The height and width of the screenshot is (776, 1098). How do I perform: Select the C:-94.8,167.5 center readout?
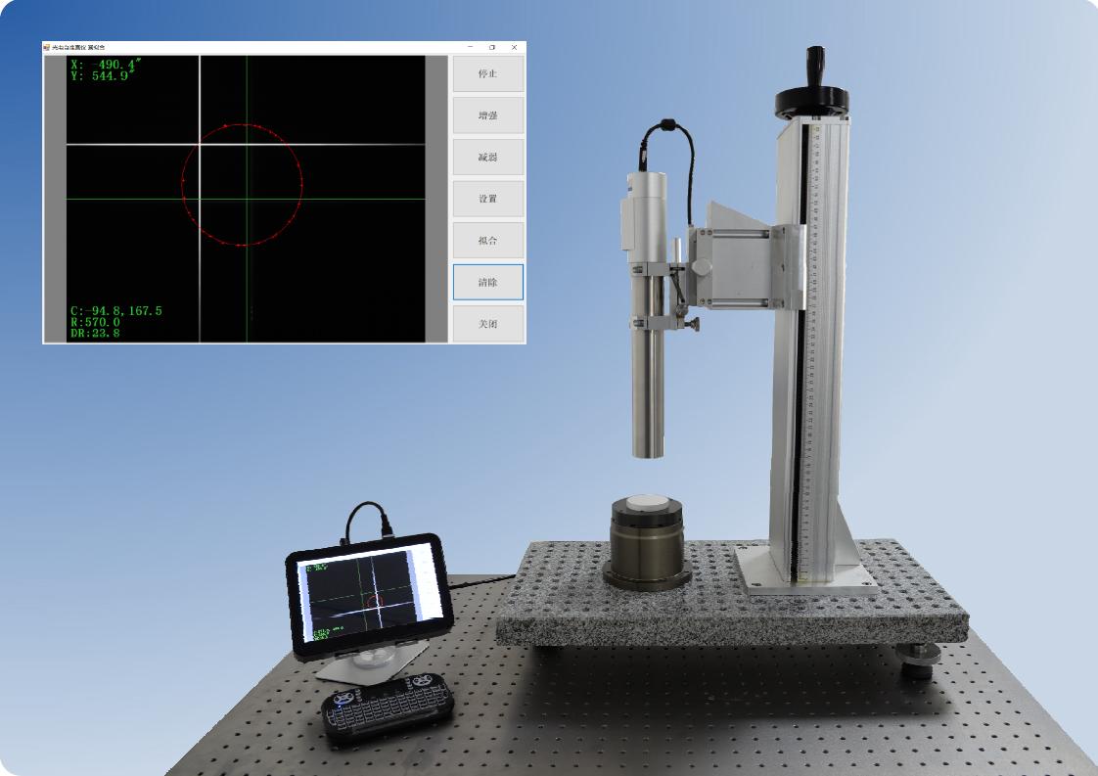115,311
